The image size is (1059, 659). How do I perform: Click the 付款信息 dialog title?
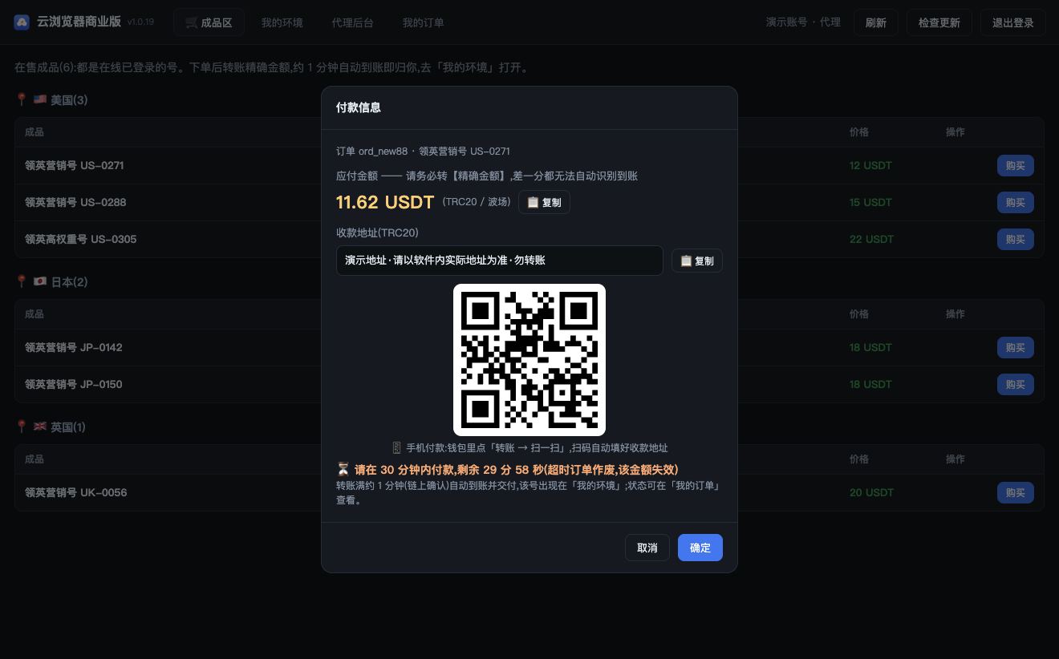pos(359,107)
